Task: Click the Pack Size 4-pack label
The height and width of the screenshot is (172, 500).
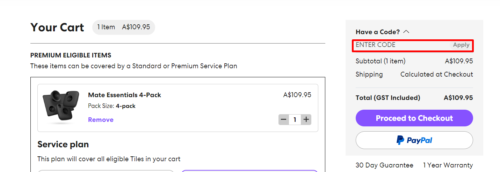Action: (111, 106)
